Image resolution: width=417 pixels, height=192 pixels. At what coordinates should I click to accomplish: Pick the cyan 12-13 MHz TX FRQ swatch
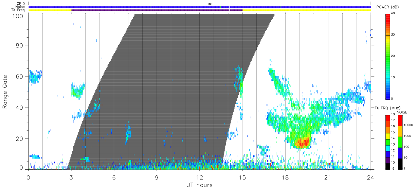(388, 148)
